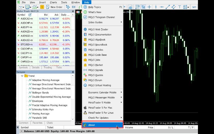Open the templates dropdown in toolbar
Image resolution: width=214 pixels, height=134 pixels.
point(28,7)
